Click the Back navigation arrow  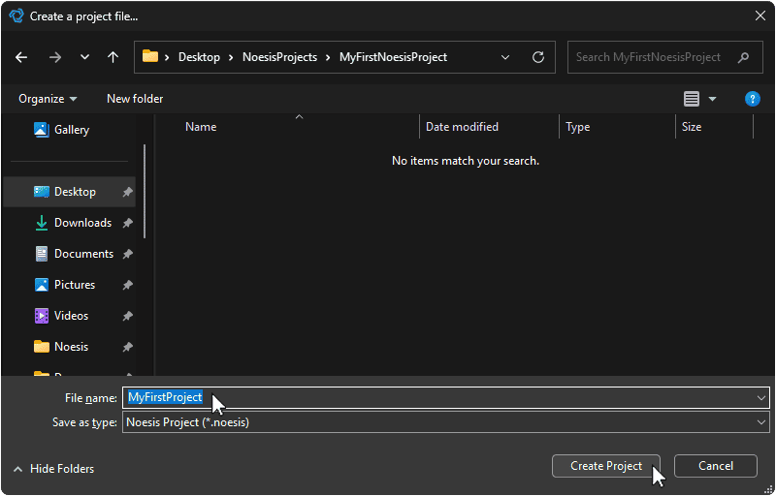[x=21, y=57]
